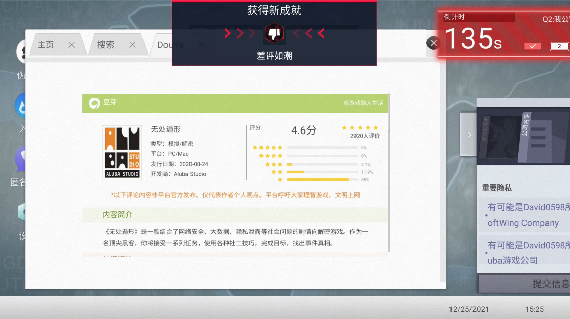Click the 3.1% percentage label
570x319 pixels.
pos(366,164)
